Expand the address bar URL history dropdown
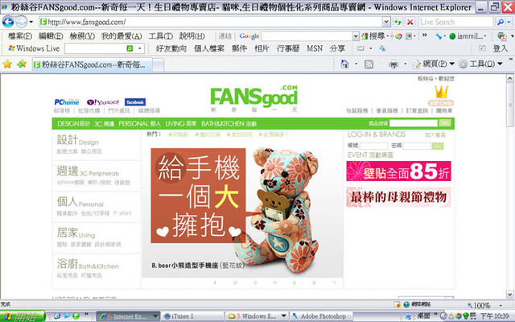The image size is (515, 322). coord(386,22)
